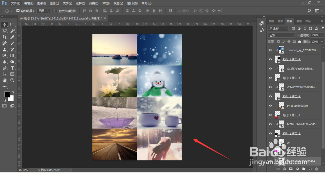325x173 pixels.
Task: Select the Horizontal Type tool
Action: (12, 68)
